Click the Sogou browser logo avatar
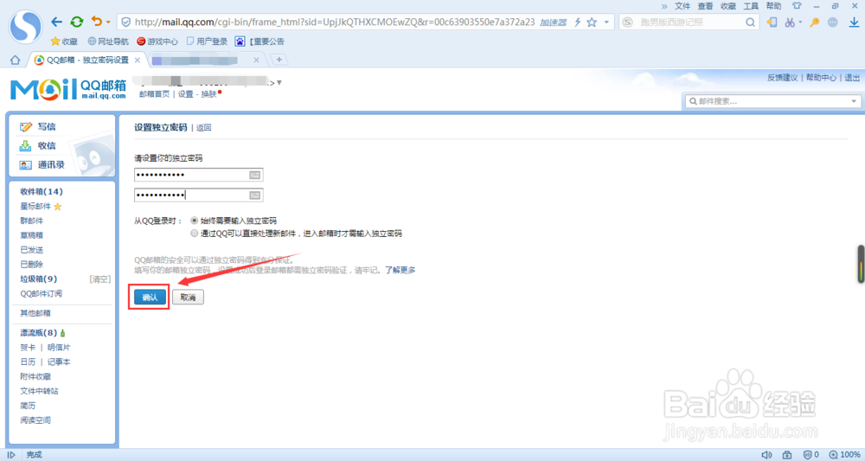Image resolution: width=865 pixels, height=461 pixels. (25, 26)
